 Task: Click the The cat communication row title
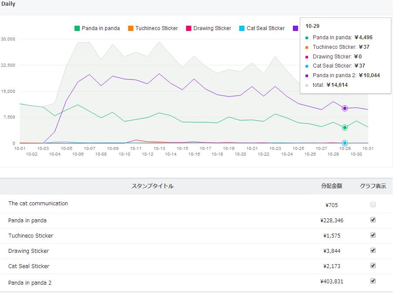tap(38, 204)
